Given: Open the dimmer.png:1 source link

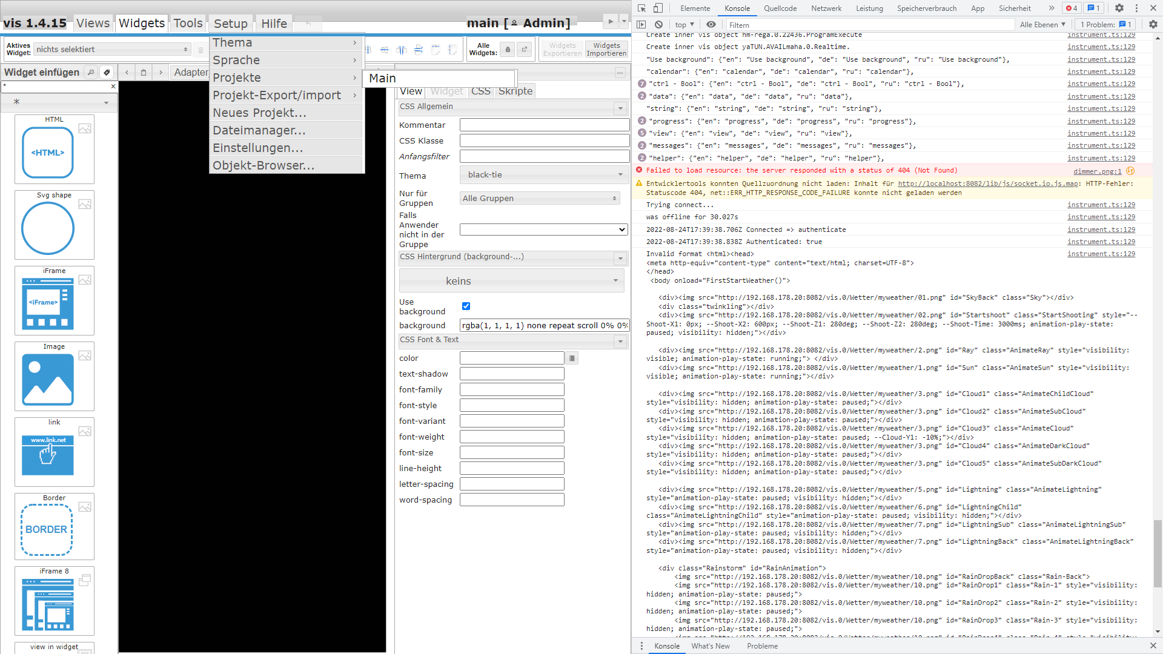Looking at the screenshot, I should [x=1097, y=171].
